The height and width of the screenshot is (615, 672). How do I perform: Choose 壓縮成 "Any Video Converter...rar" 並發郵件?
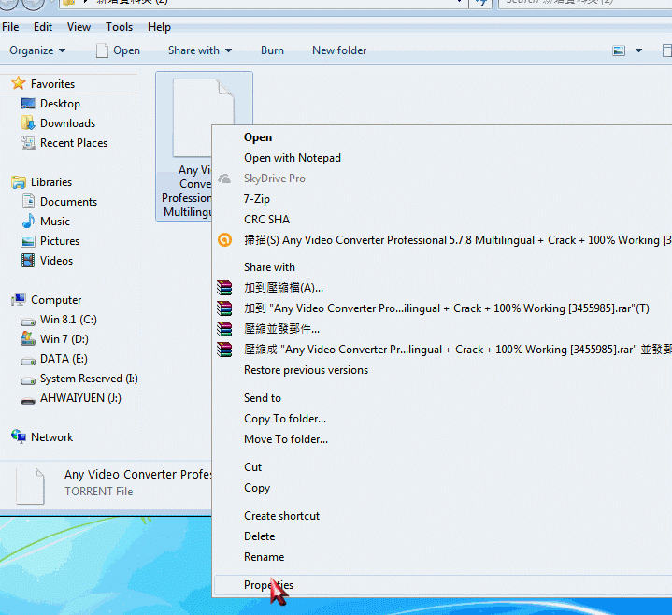pyautogui.click(x=443, y=350)
